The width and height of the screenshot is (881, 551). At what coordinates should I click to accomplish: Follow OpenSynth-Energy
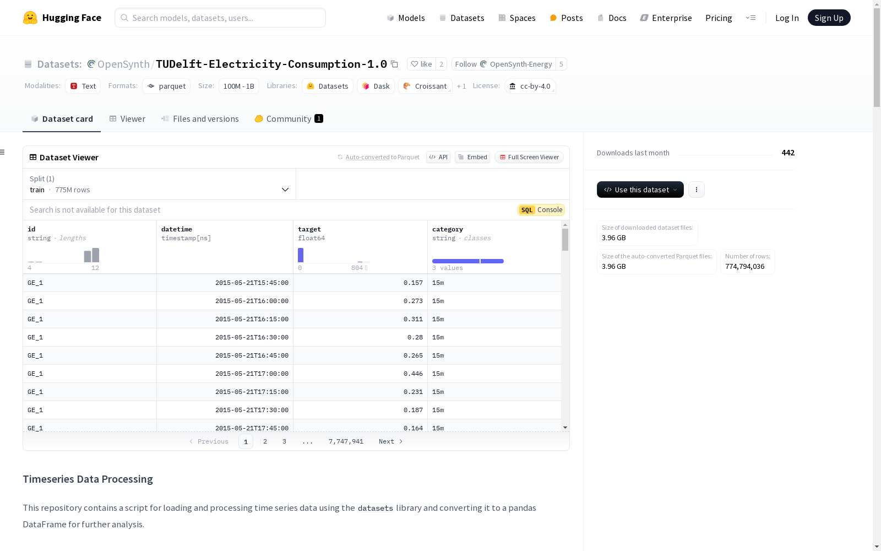[503, 64]
